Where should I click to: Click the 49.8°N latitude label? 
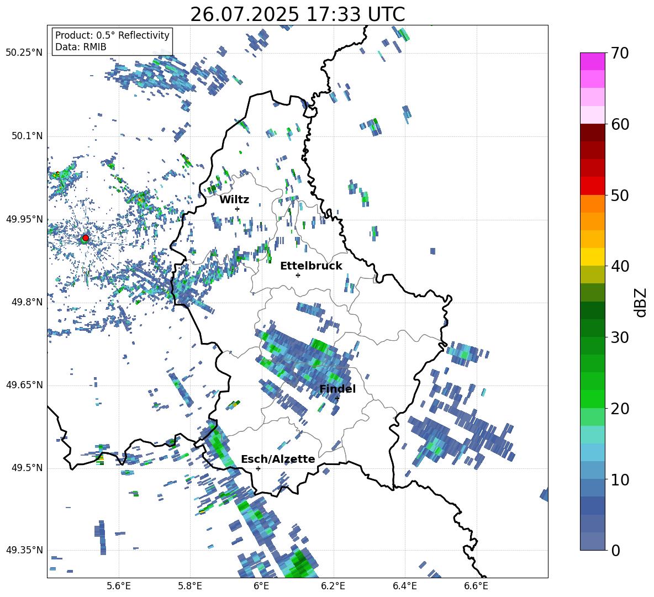[x=28, y=302]
